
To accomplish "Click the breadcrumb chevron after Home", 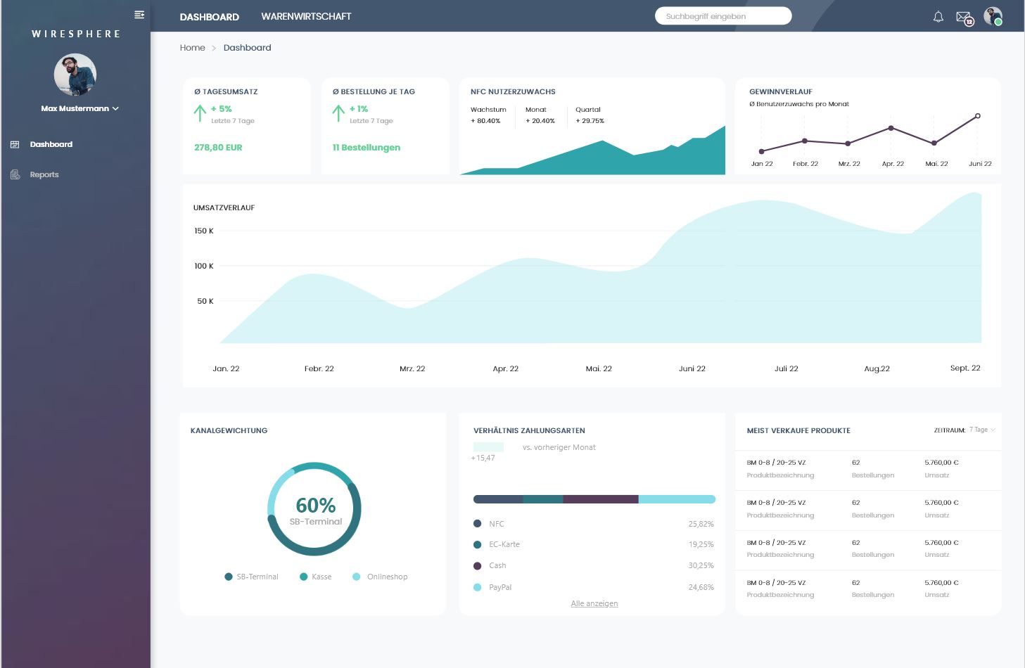I will click(214, 49).
